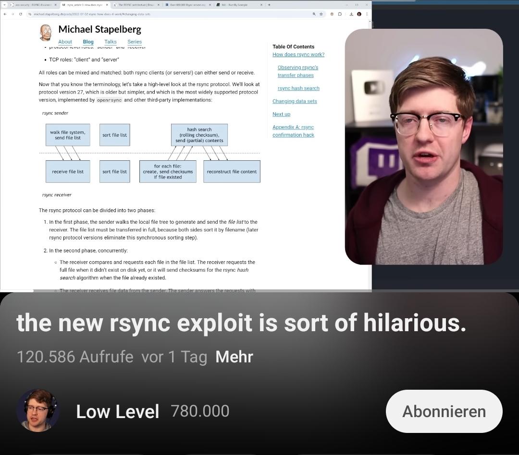Click the 'All roles can be mixed' sentence

click(x=147, y=73)
